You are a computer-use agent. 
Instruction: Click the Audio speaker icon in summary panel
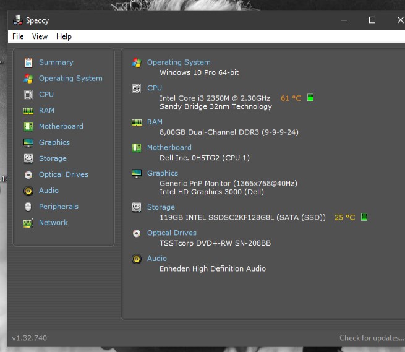click(x=137, y=259)
